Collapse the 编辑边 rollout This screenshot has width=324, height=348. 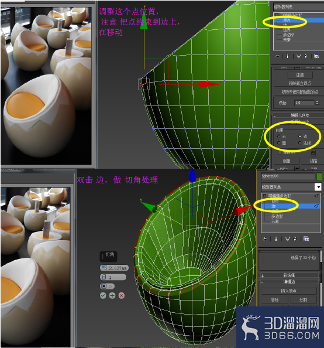[289, 282]
